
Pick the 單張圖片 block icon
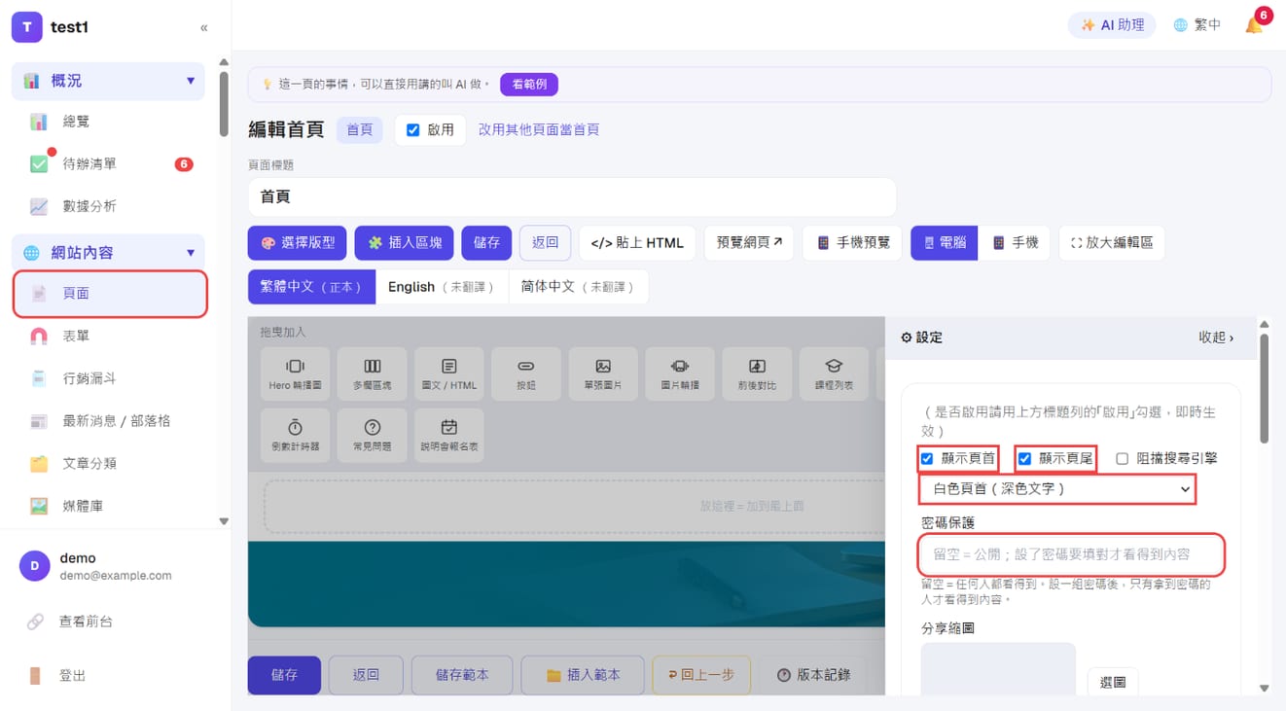click(603, 374)
